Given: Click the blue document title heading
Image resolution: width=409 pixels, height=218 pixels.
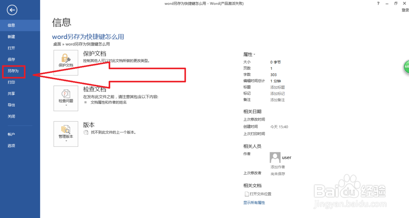Looking at the screenshot, I should [x=88, y=37].
